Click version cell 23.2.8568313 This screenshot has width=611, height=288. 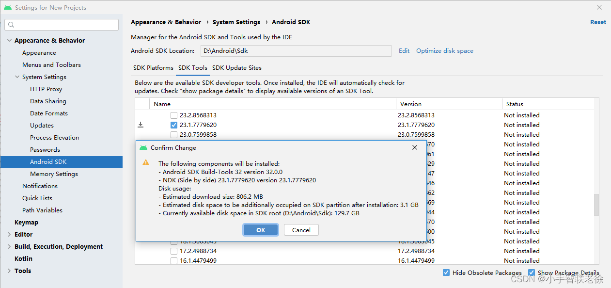[416, 115]
